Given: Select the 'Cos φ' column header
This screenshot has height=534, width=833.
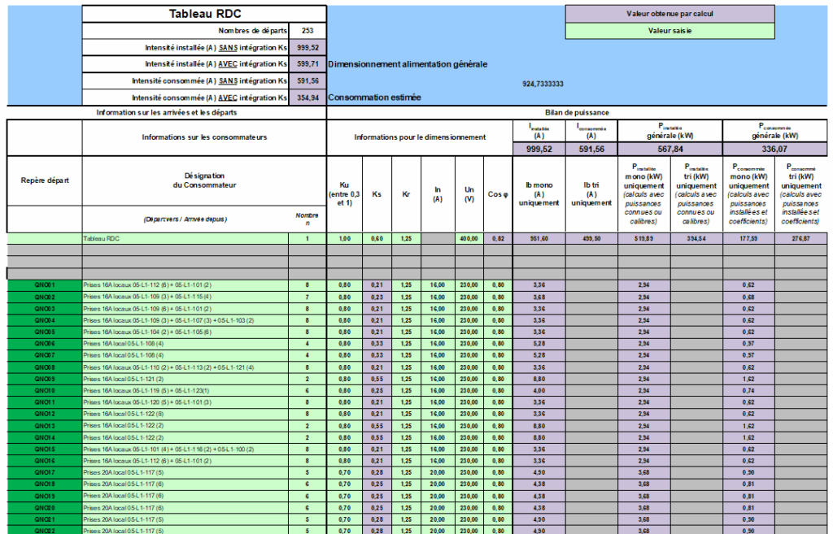Looking at the screenshot, I should 498,193.
